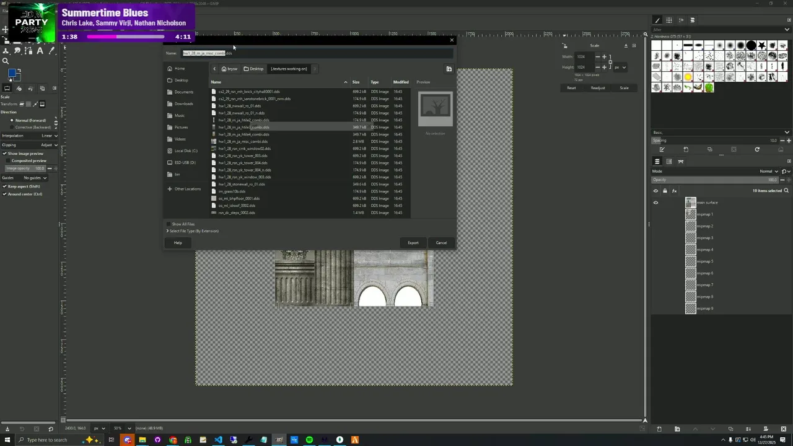
Task: Toggle Show image preview checkbox
Action: click(5, 154)
